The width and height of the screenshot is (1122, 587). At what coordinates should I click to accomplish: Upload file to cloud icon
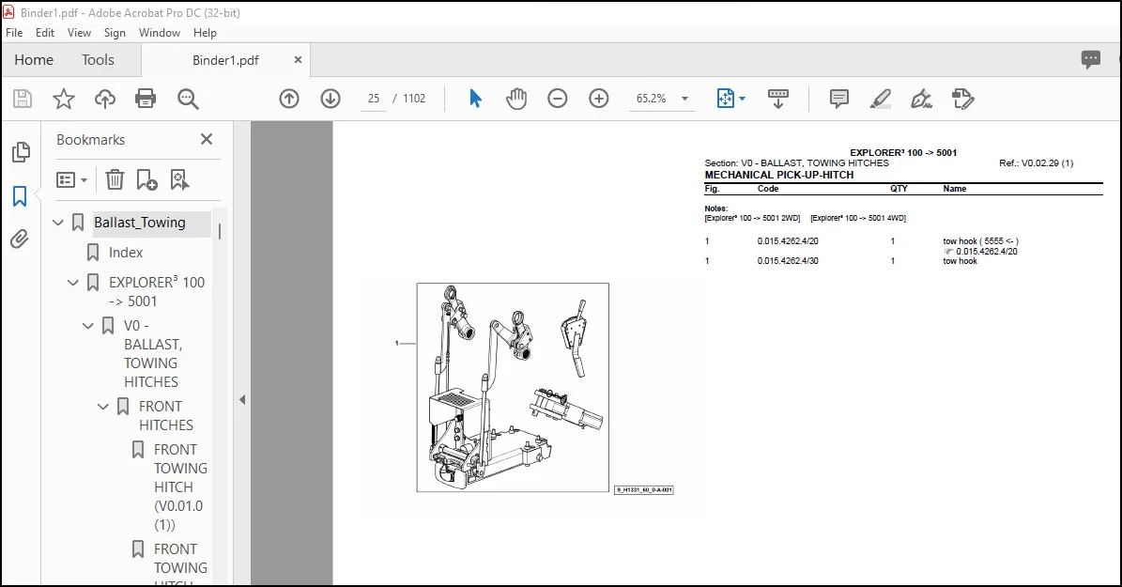point(104,99)
